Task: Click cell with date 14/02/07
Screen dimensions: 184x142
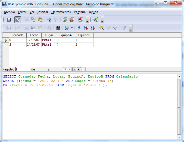Action: point(34,45)
